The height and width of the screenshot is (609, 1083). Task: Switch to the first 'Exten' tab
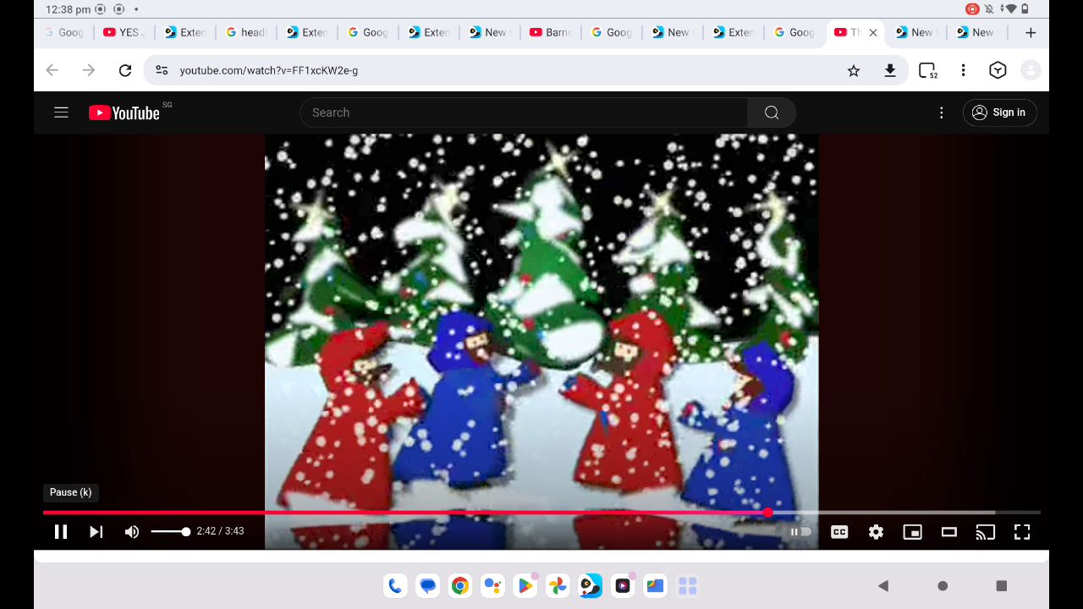[x=186, y=33]
